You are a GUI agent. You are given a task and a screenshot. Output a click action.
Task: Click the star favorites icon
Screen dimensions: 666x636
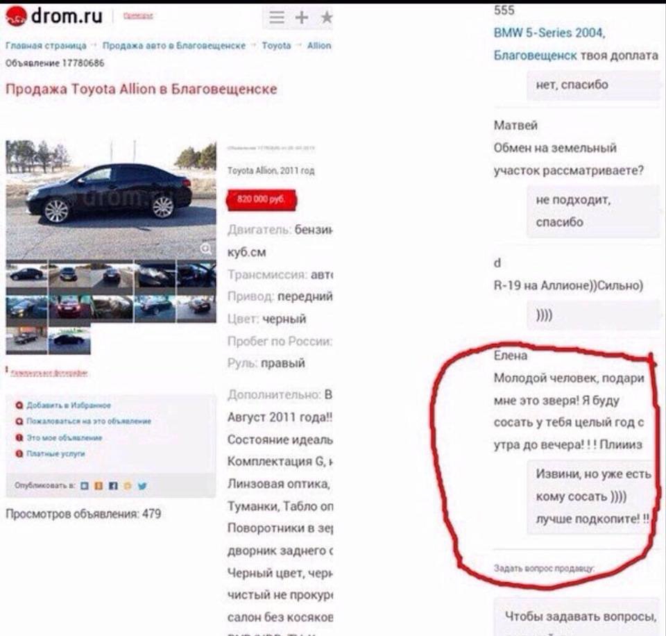click(x=327, y=17)
